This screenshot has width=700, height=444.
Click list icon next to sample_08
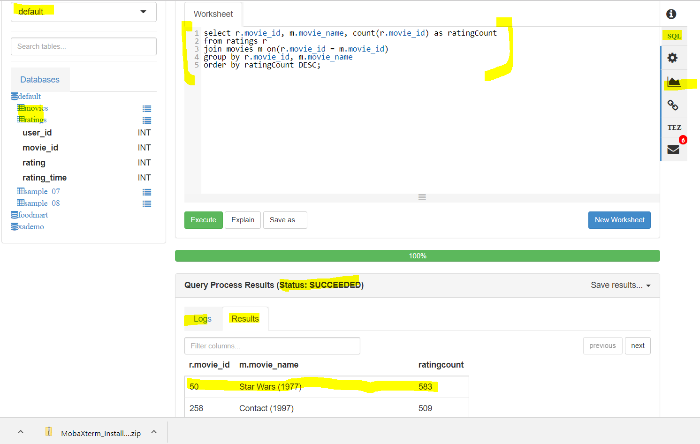click(x=147, y=204)
